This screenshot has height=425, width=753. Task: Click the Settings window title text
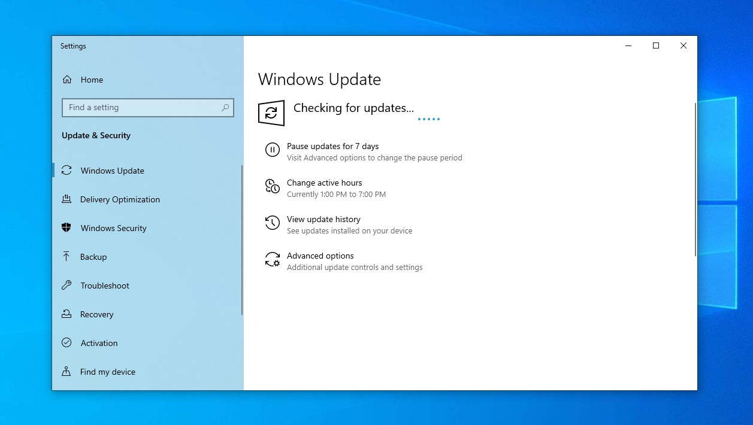[73, 46]
